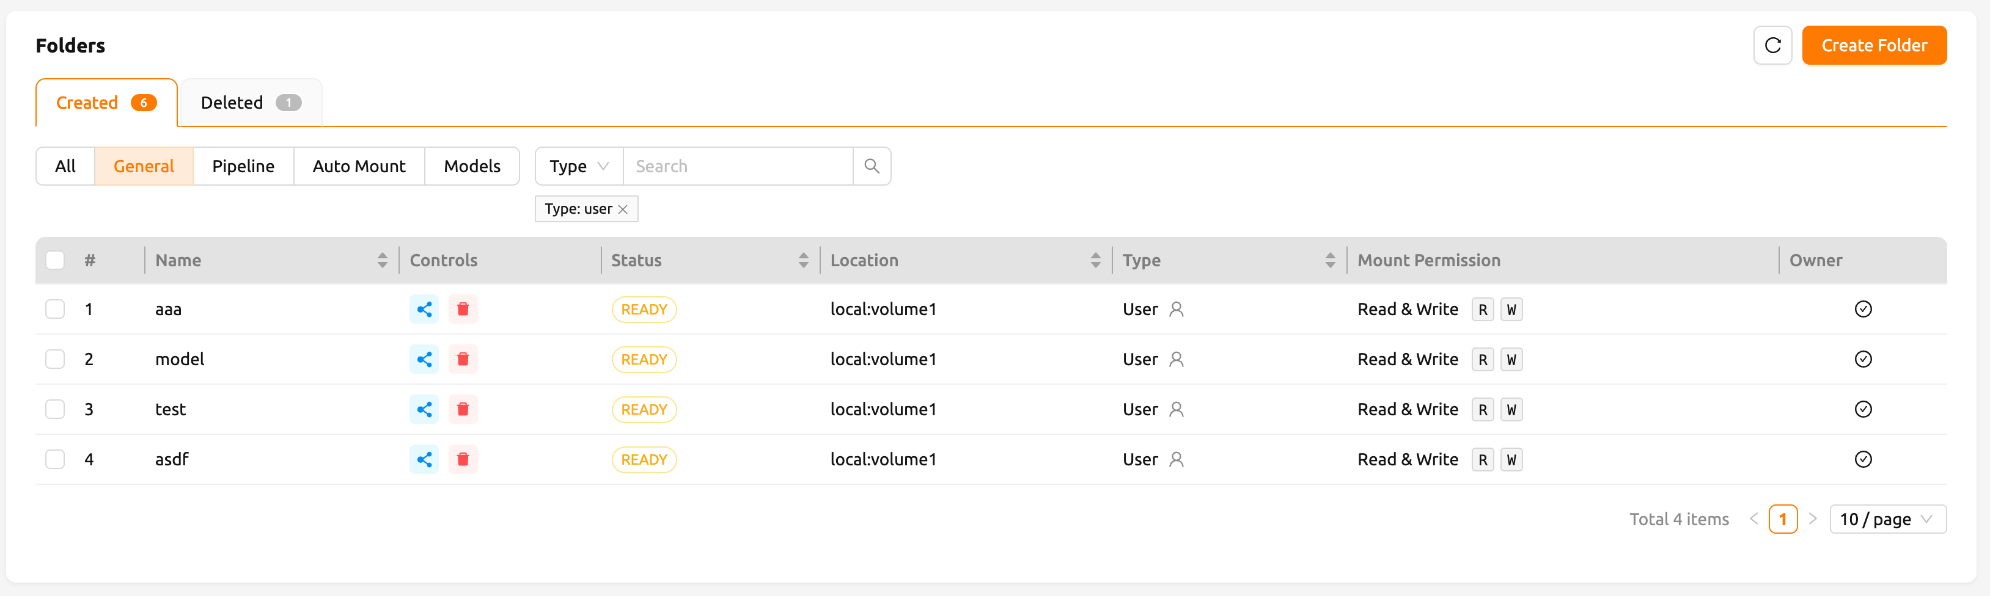Click owner check icon for aaa
Image resolution: width=1990 pixels, height=596 pixels.
1862,310
